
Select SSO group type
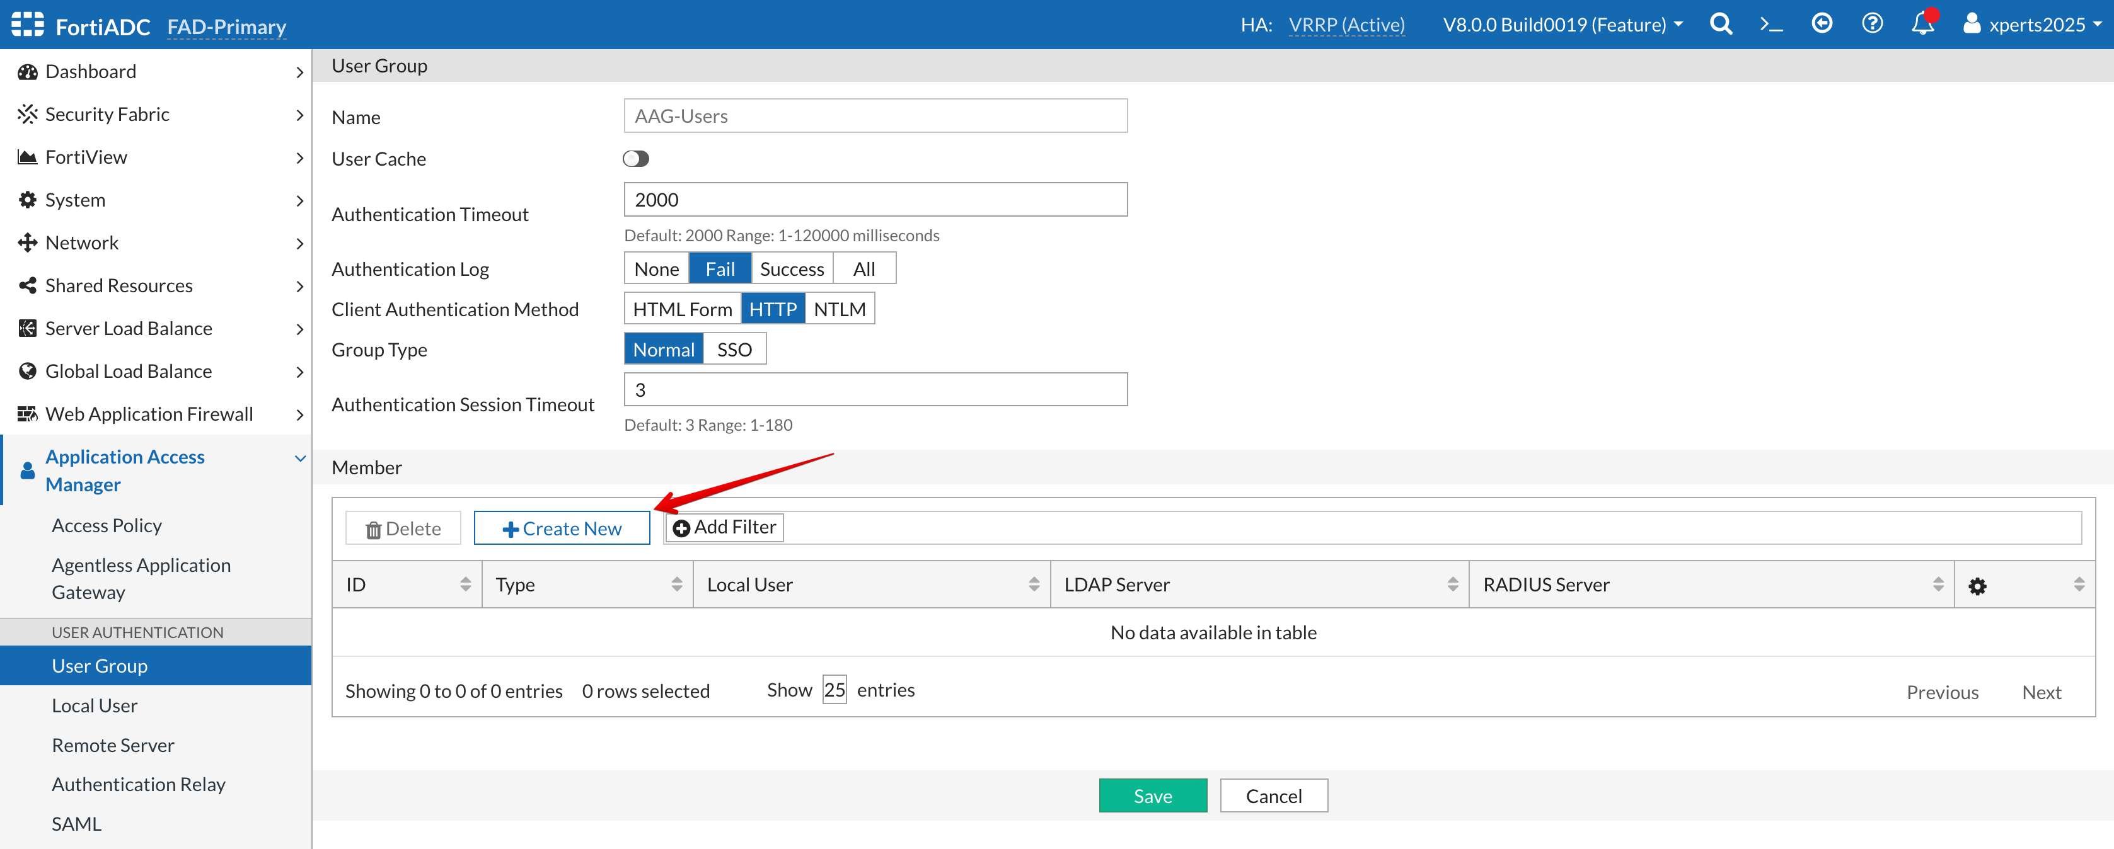click(734, 350)
